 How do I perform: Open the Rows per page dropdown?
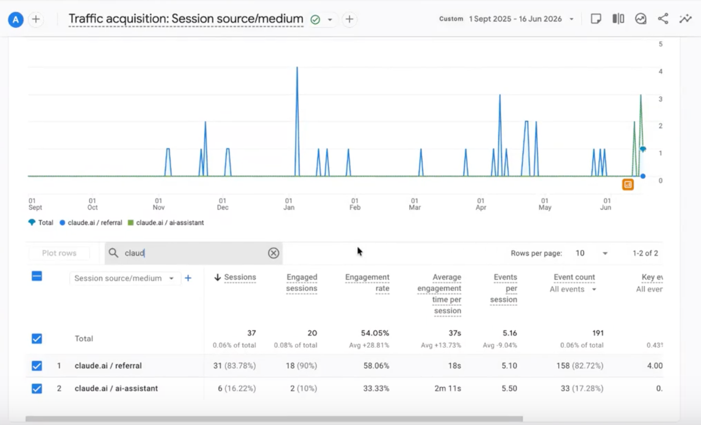point(591,253)
